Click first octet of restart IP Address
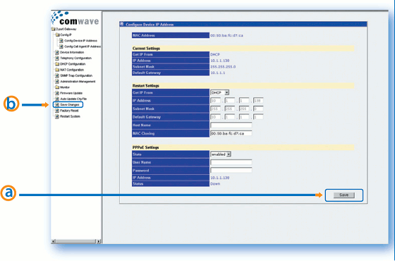The height and width of the screenshot is (261, 395). tap(215, 100)
